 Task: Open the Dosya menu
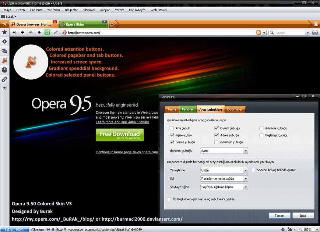pos(7,10)
